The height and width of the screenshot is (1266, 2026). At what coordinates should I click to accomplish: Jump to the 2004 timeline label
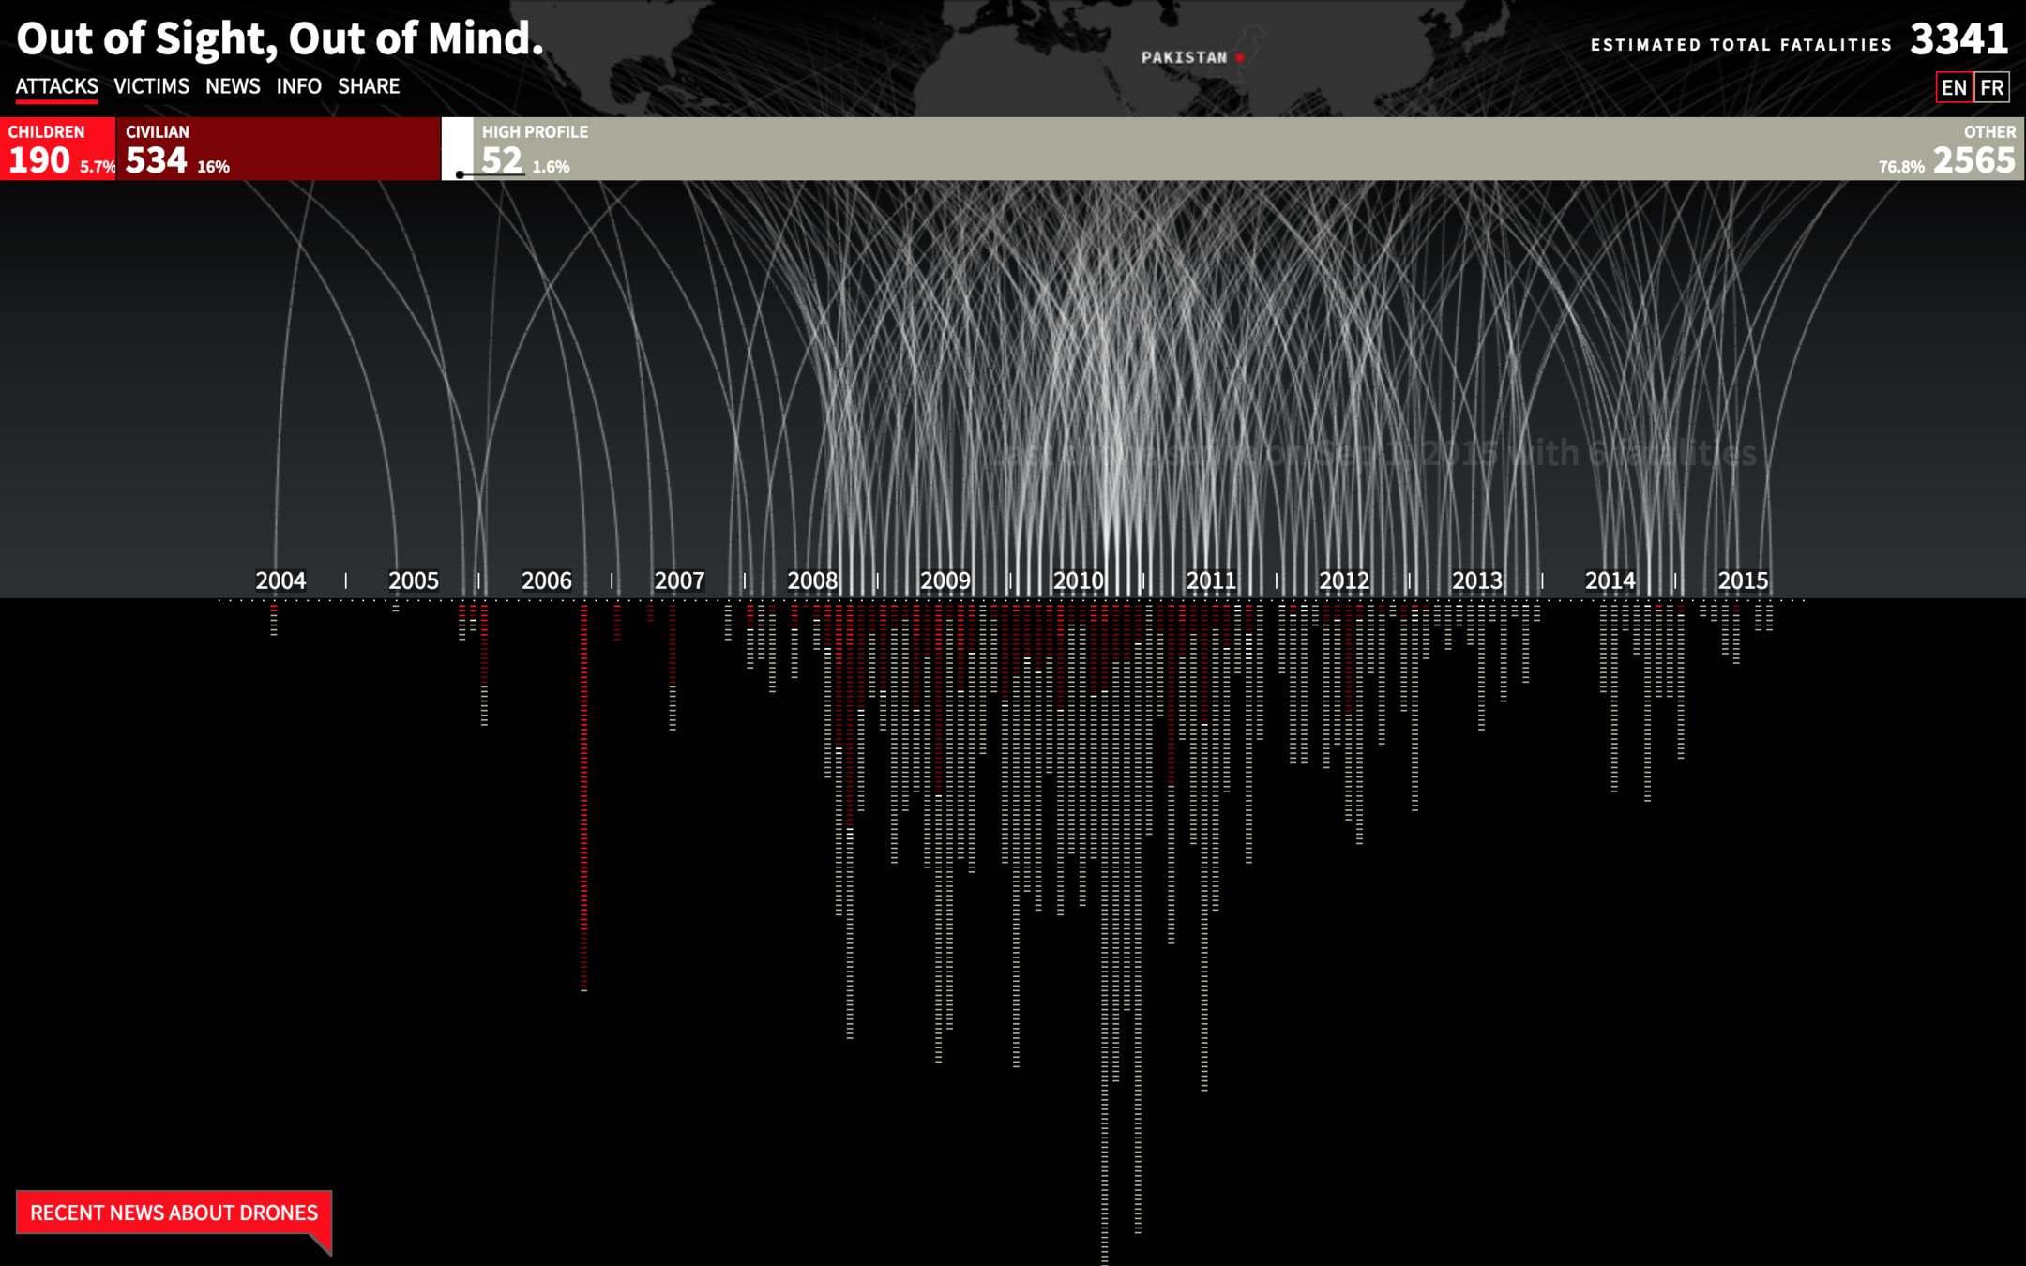point(280,580)
